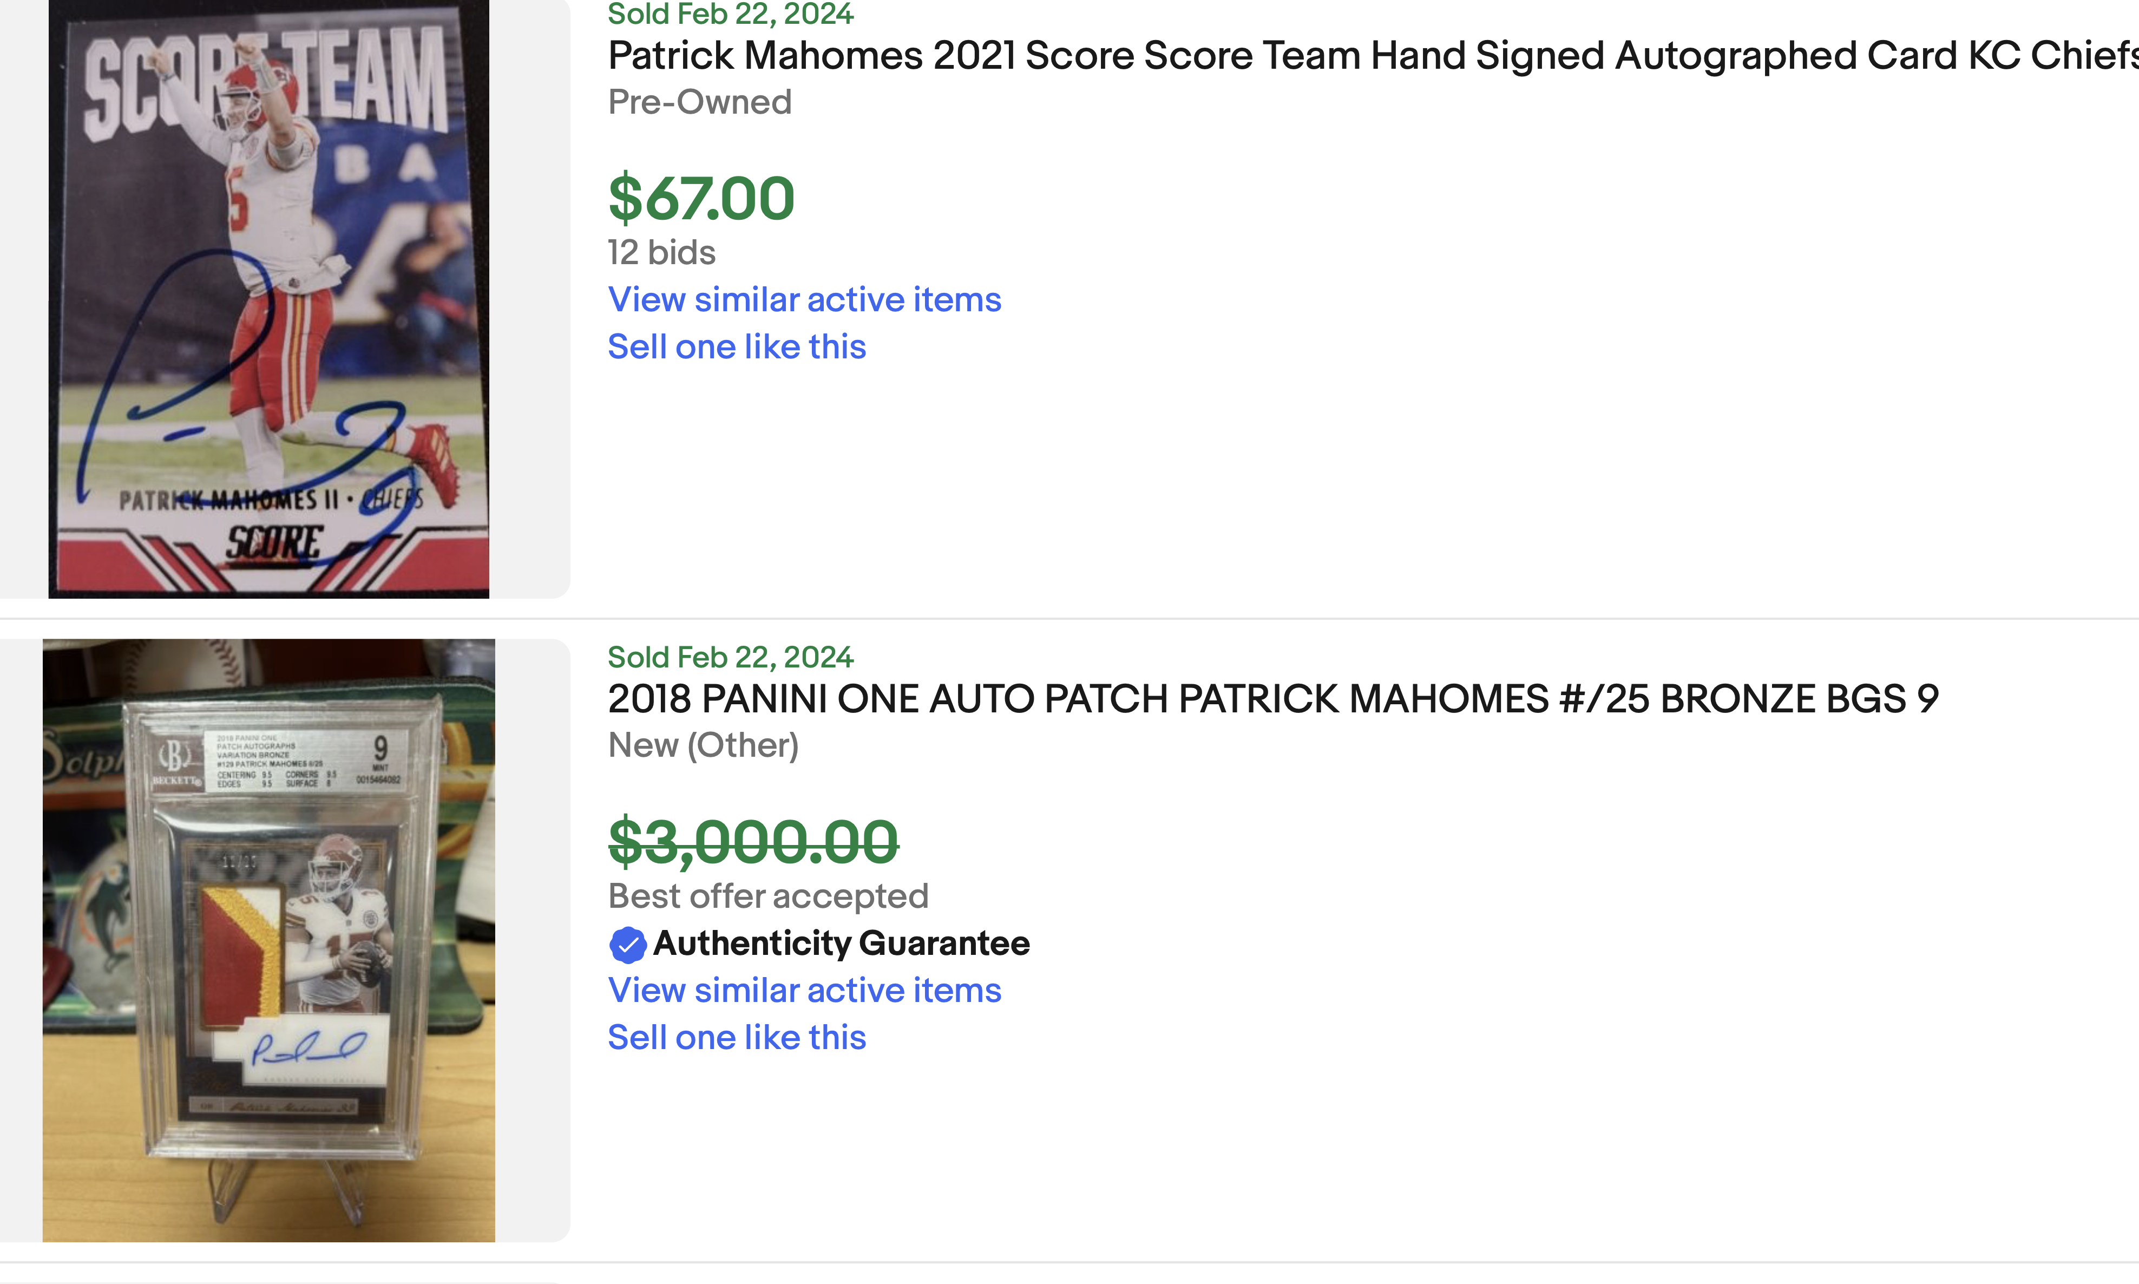Click the Pre-Owned condition label
This screenshot has width=2139, height=1284.
(x=700, y=102)
